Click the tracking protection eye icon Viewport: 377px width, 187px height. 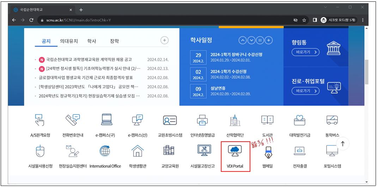(296, 20)
